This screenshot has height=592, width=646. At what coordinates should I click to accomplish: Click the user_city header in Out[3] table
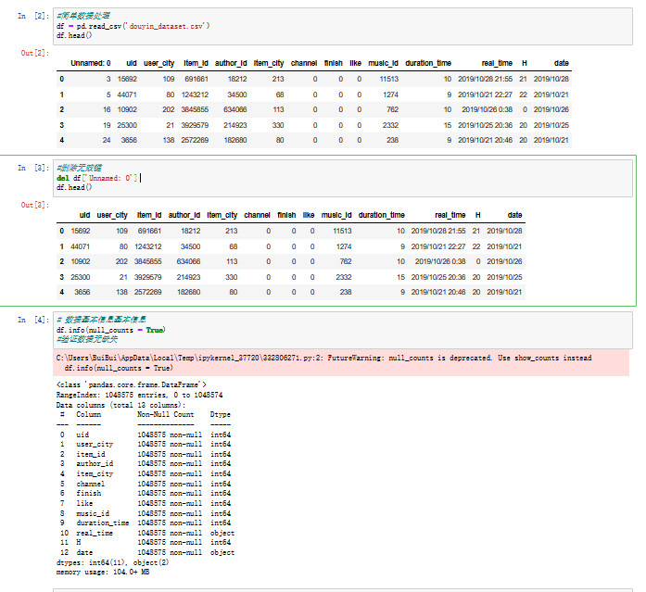pos(112,215)
